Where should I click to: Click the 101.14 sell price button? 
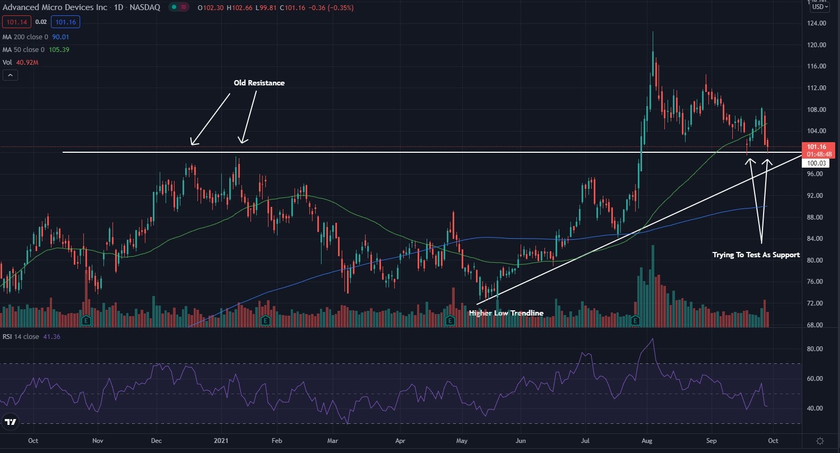pos(17,22)
